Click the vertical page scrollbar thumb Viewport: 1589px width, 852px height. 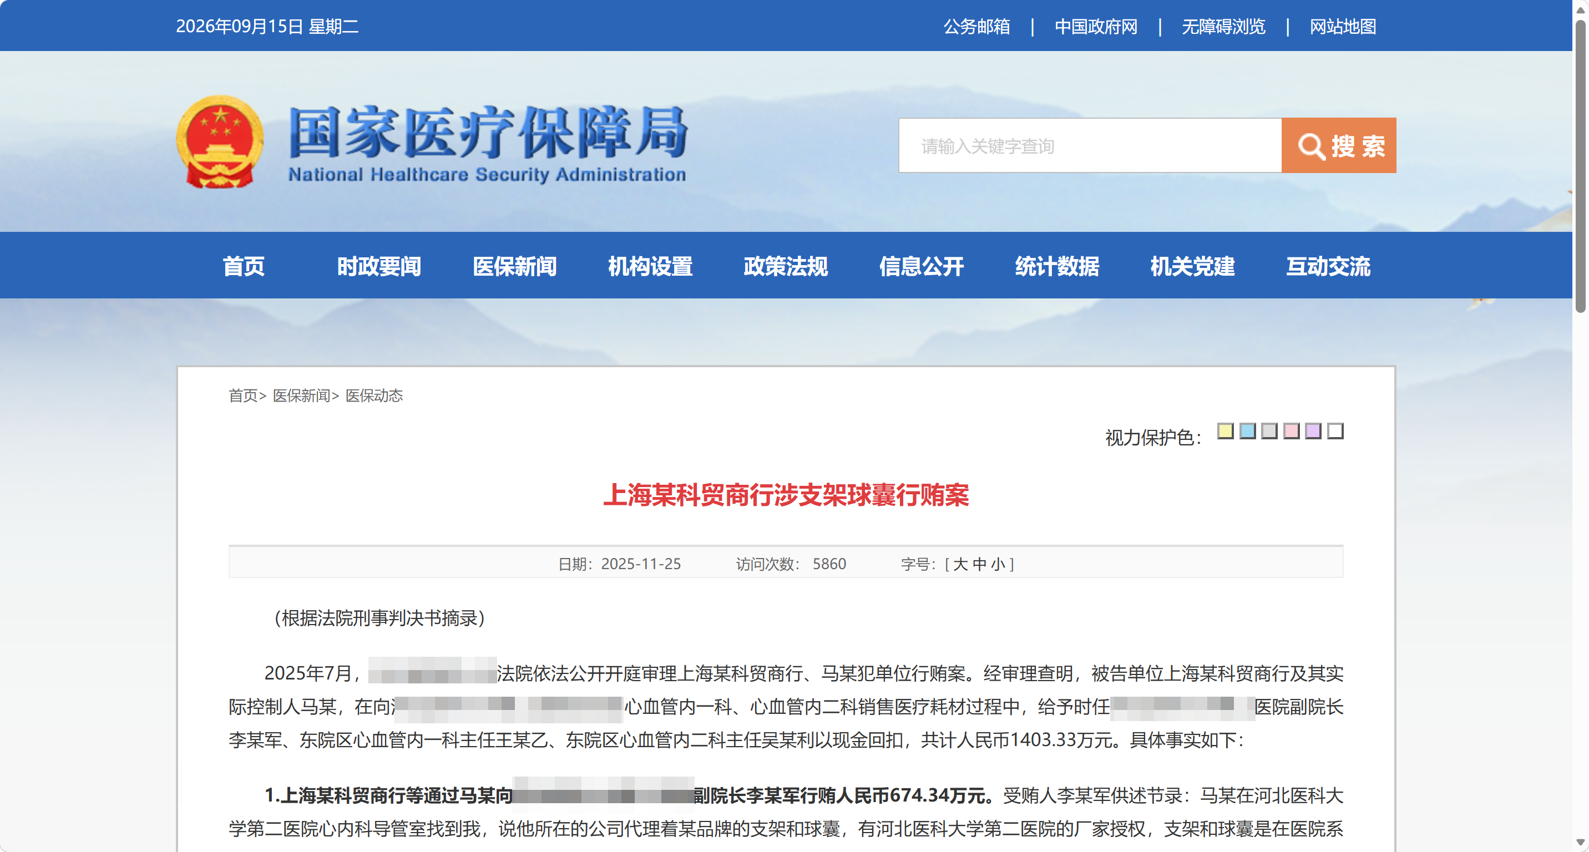(x=1580, y=166)
